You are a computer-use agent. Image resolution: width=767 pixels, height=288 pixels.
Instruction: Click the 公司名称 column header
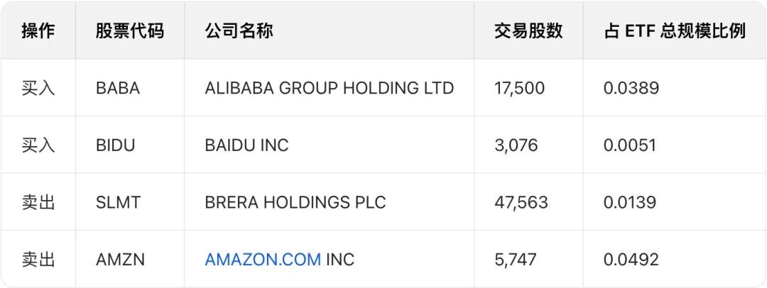(x=239, y=31)
